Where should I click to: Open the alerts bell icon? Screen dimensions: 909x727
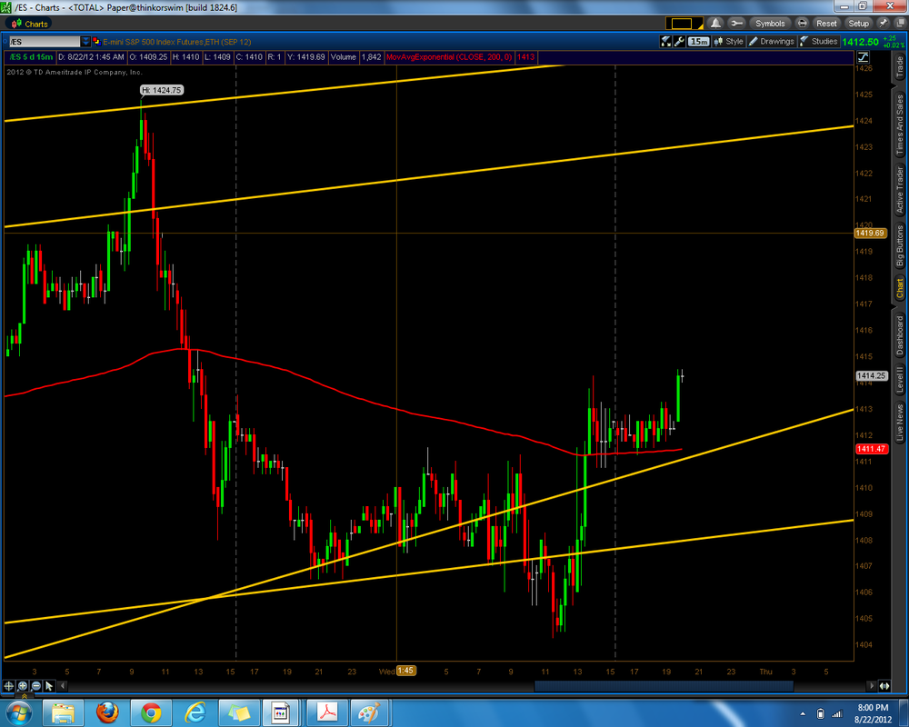[715, 24]
